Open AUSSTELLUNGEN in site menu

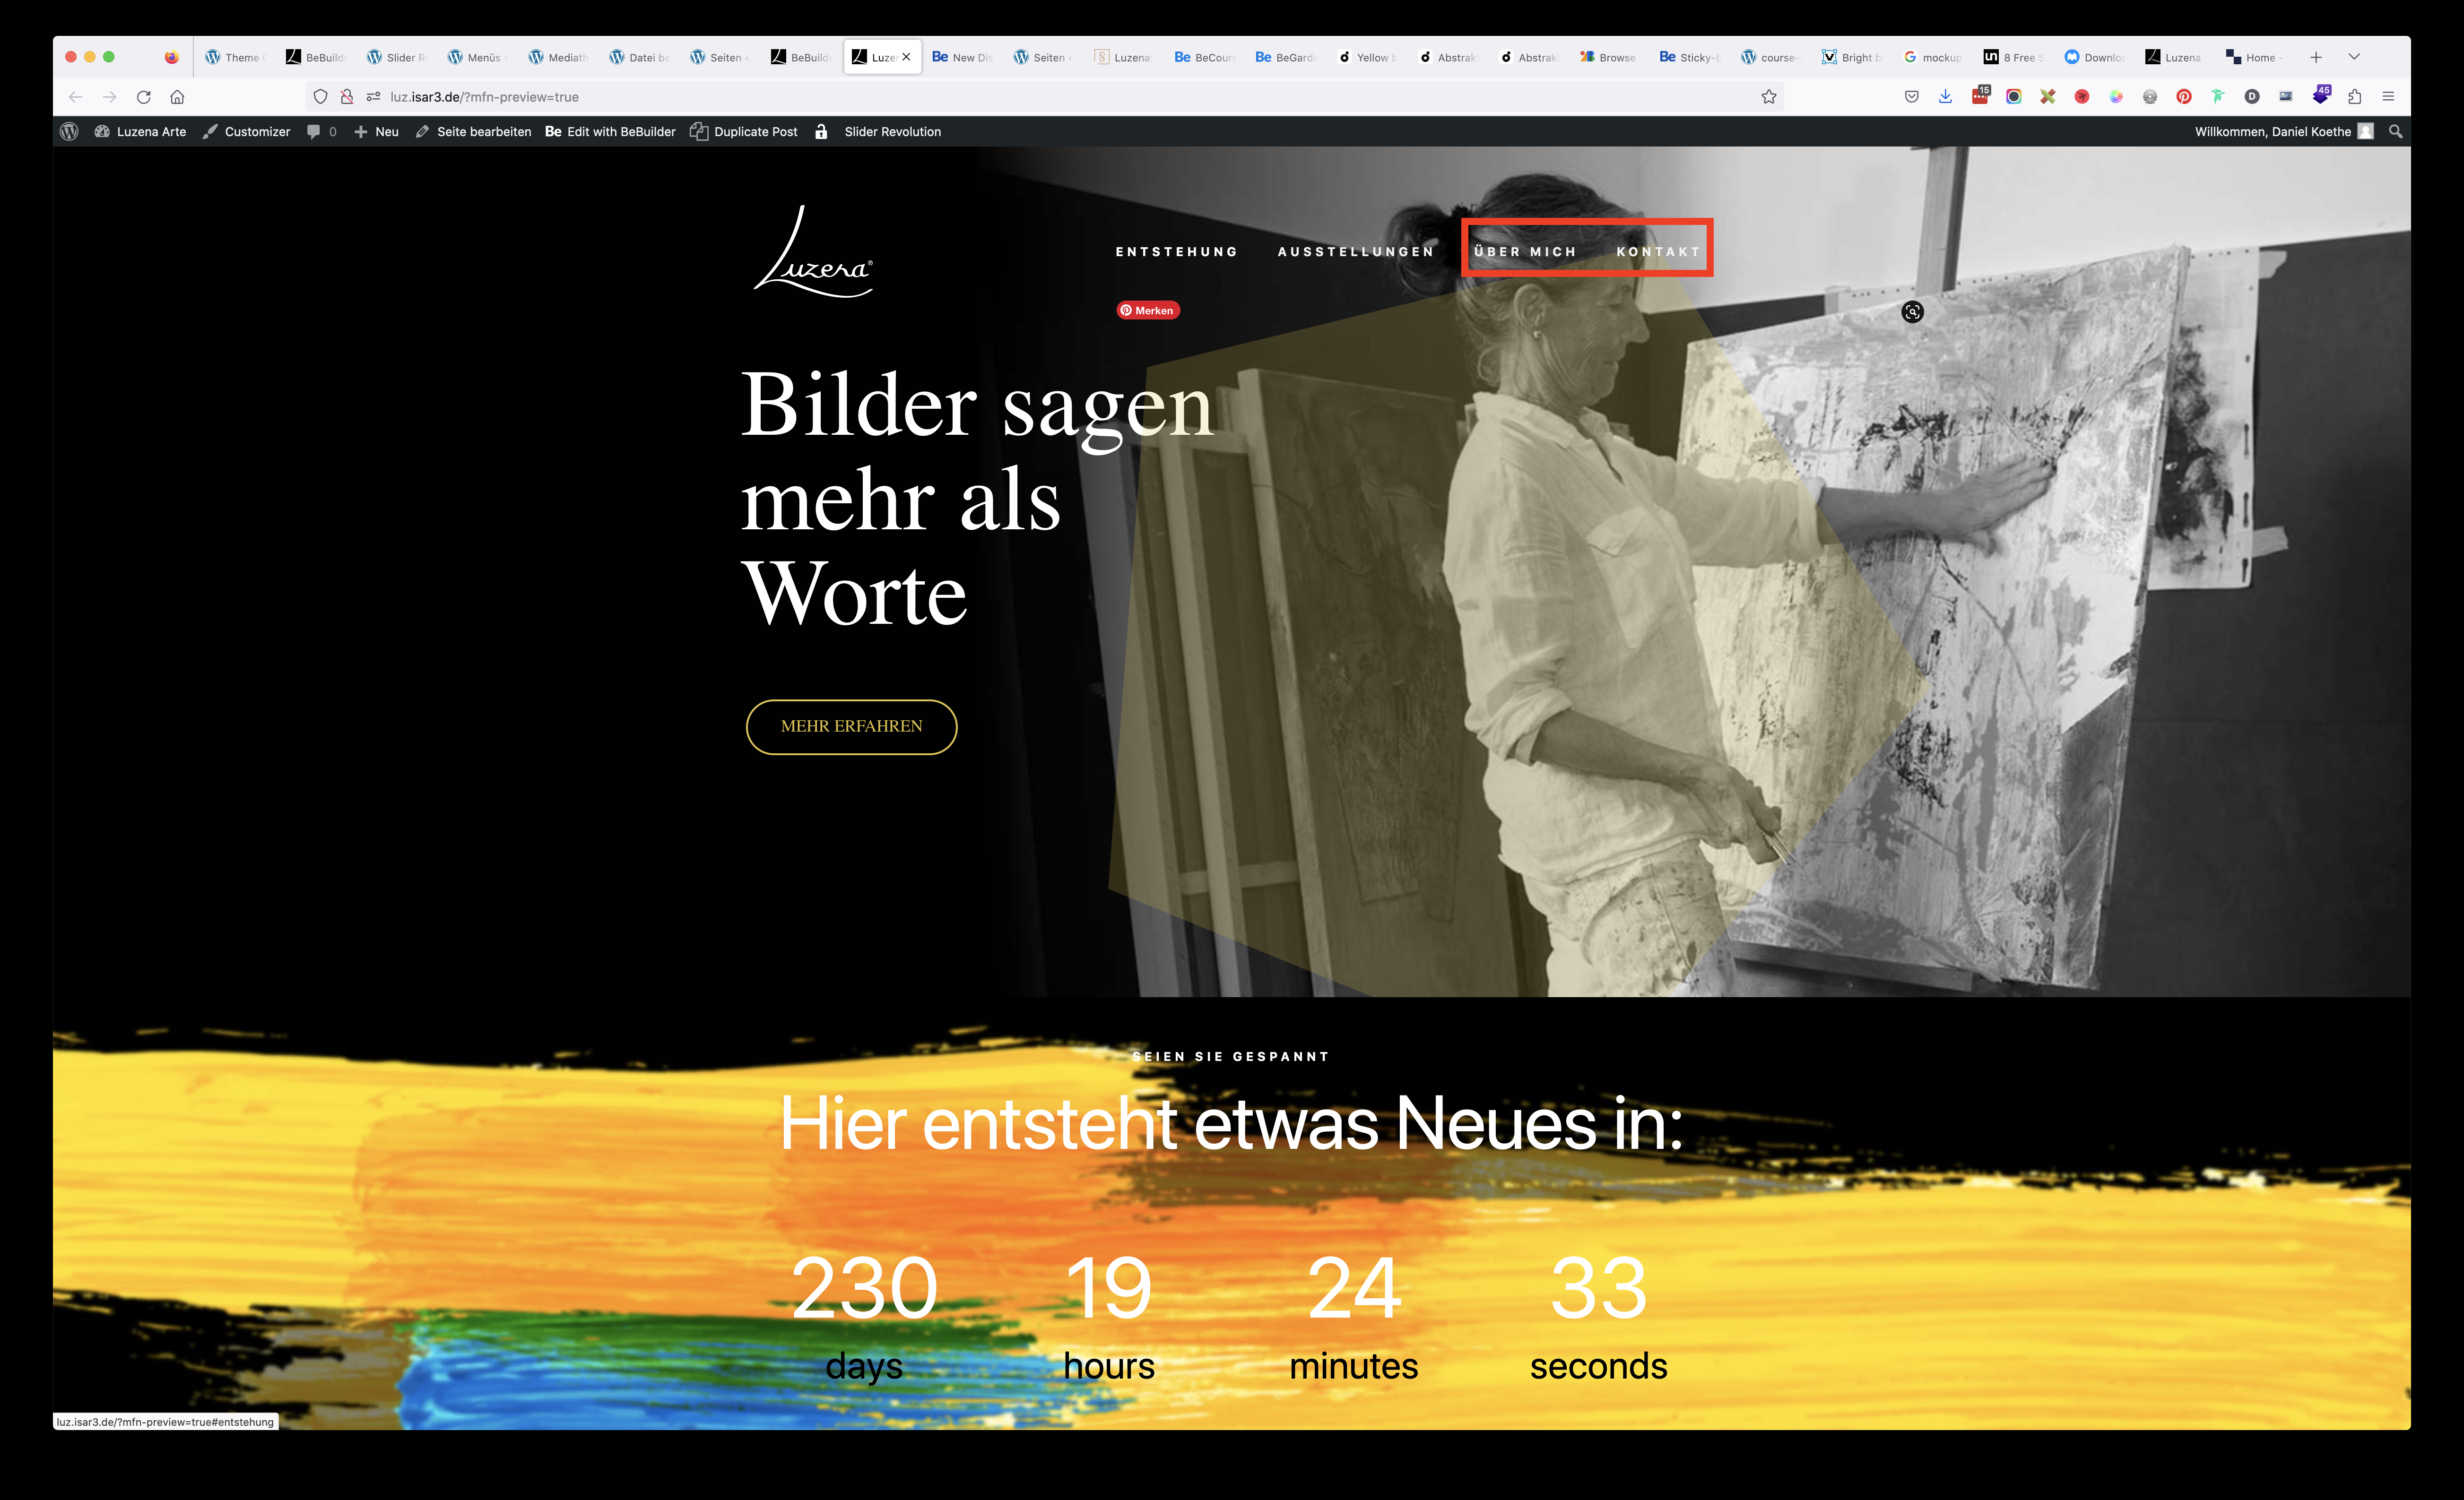click(x=1356, y=252)
